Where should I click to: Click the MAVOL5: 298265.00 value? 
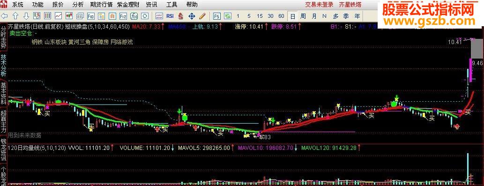(x=204, y=148)
